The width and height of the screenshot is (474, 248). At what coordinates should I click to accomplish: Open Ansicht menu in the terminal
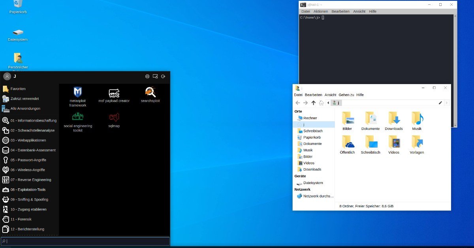point(359,11)
